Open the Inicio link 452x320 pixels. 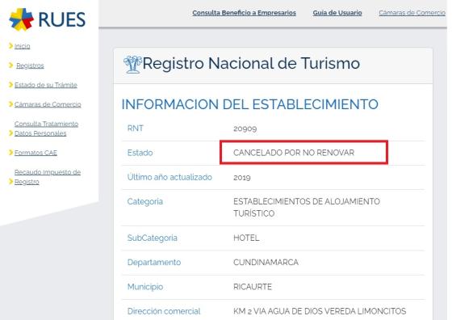[x=23, y=46]
